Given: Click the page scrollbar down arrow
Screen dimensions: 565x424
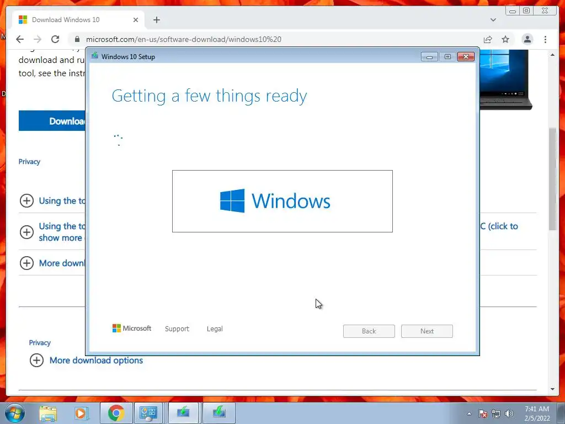Looking at the screenshot, I should [x=552, y=389].
